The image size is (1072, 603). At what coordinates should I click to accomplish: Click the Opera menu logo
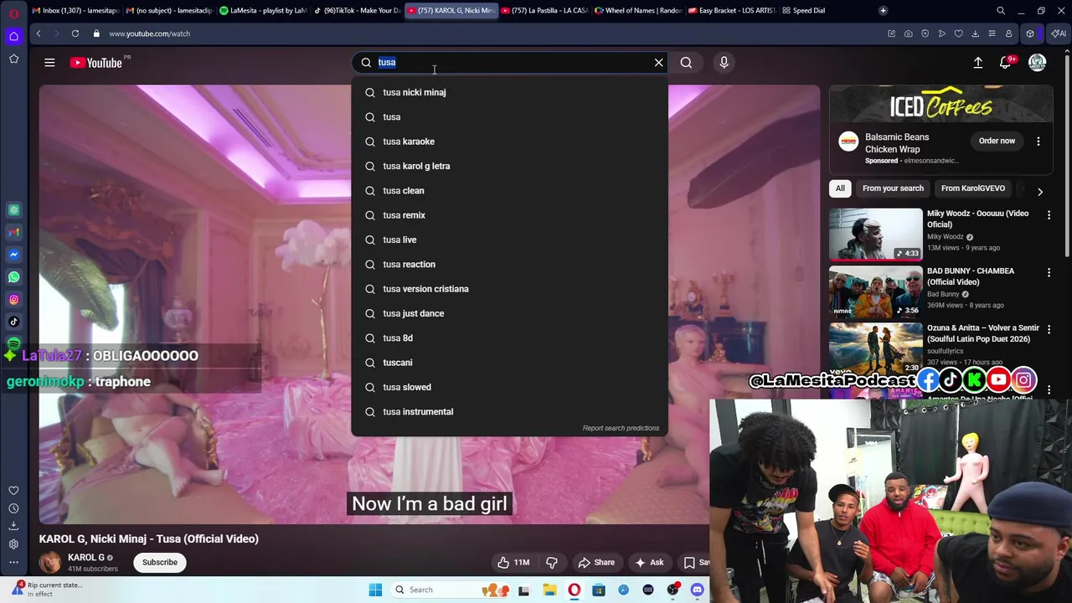point(13,13)
